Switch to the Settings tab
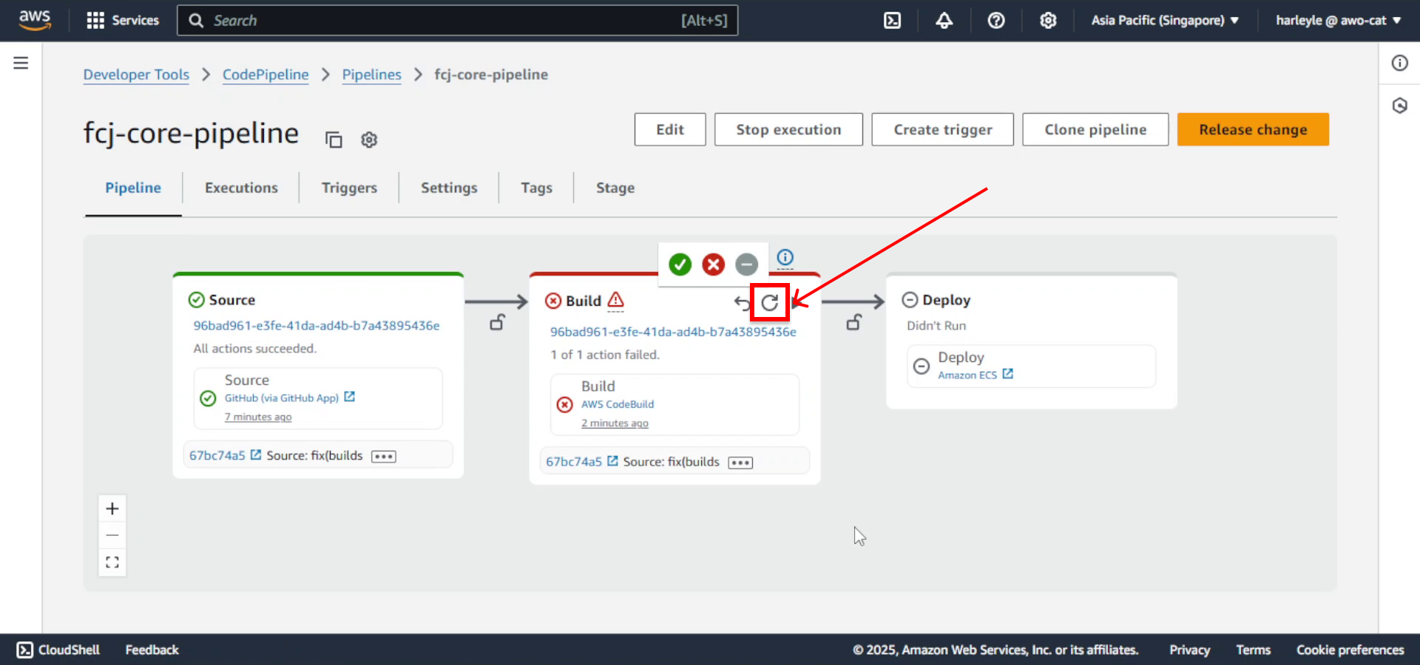The width and height of the screenshot is (1420, 665). (449, 188)
